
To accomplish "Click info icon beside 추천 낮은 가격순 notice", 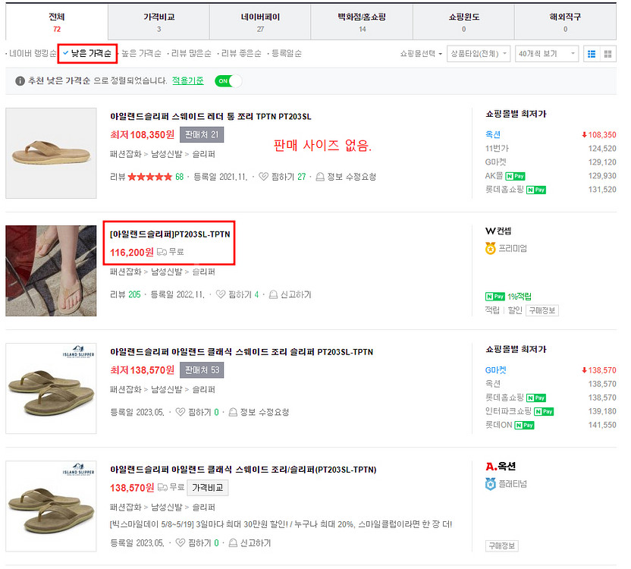I will [20, 81].
